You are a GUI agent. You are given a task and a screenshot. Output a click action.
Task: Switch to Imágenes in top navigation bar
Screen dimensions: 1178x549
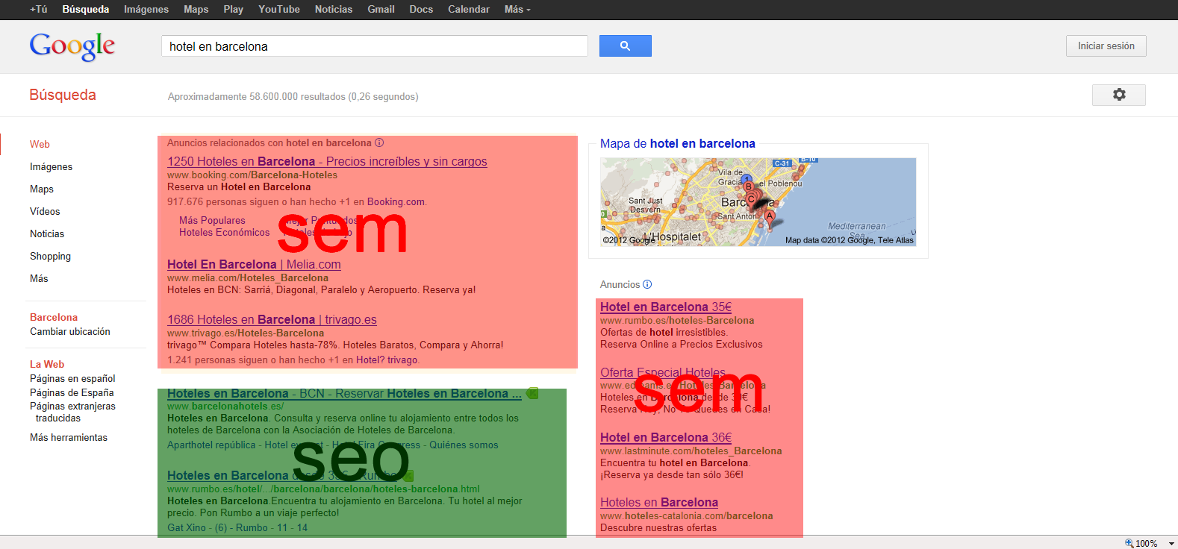146,9
